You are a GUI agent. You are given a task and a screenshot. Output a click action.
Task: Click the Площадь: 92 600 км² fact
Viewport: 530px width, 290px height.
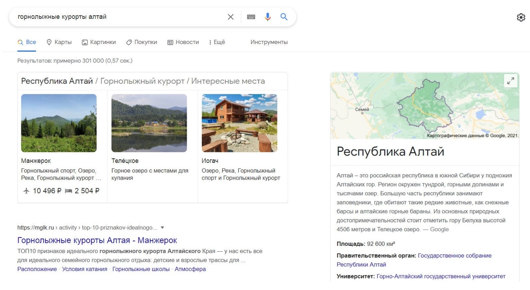[x=366, y=244]
